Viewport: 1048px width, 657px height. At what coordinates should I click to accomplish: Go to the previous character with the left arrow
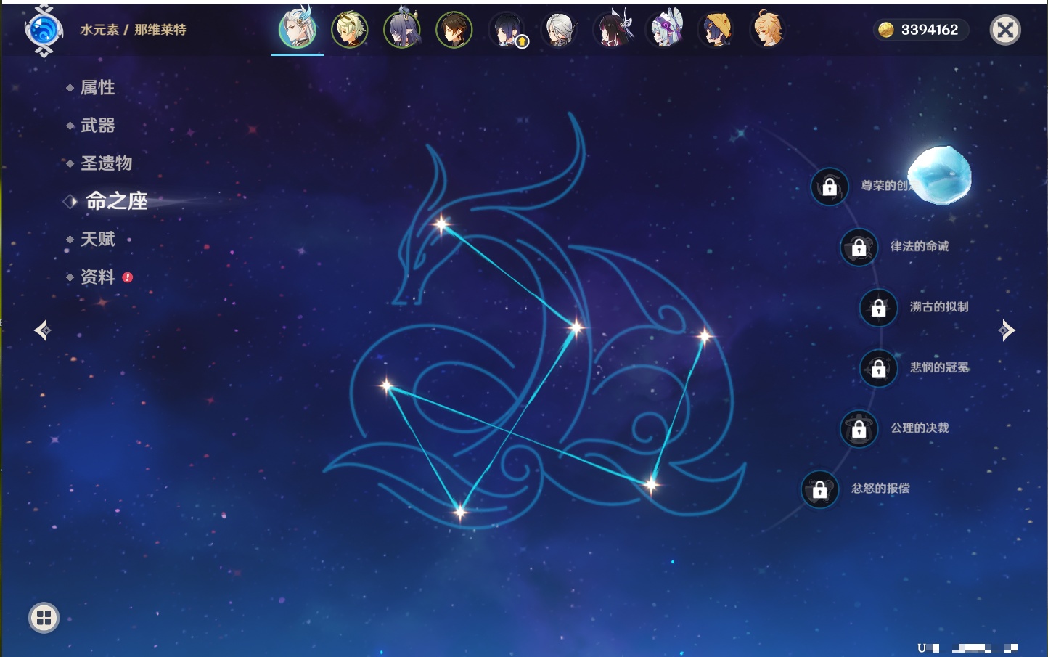click(x=42, y=330)
